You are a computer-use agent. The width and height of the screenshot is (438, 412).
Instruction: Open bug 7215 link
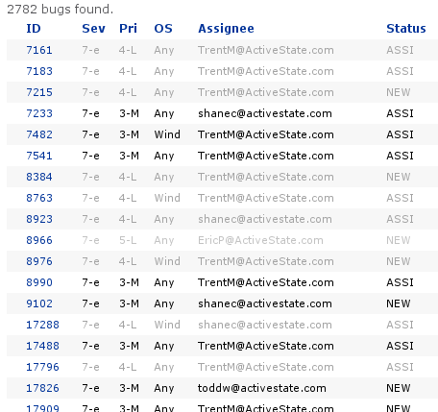coord(39,92)
